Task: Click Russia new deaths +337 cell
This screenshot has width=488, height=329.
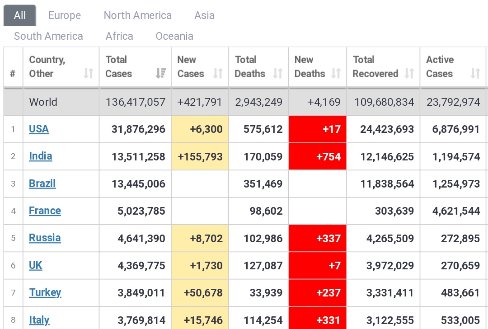Action: [318, 238]
